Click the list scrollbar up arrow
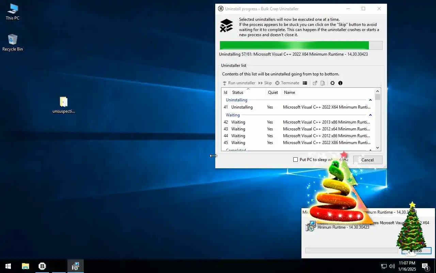Image resolution: width=436 pixels, height=273 pixels. [x=377, y=91]
